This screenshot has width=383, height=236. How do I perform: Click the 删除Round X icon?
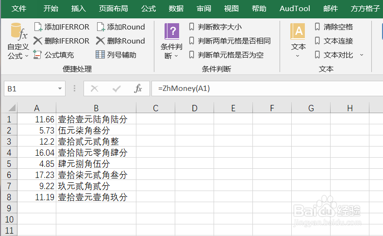100,41
